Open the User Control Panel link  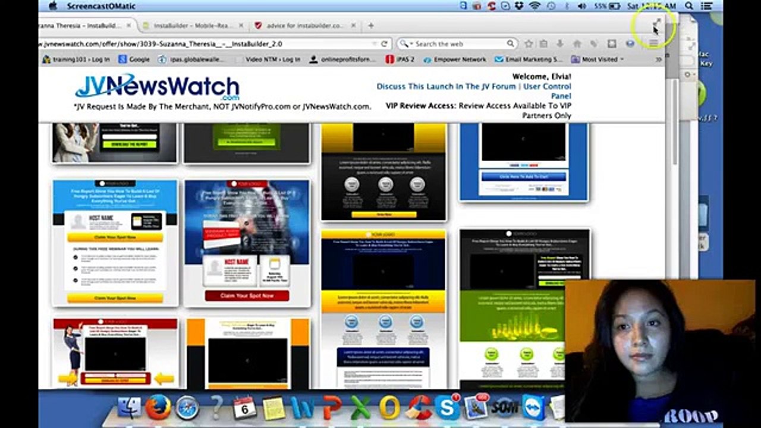click(x=547, y=91)
